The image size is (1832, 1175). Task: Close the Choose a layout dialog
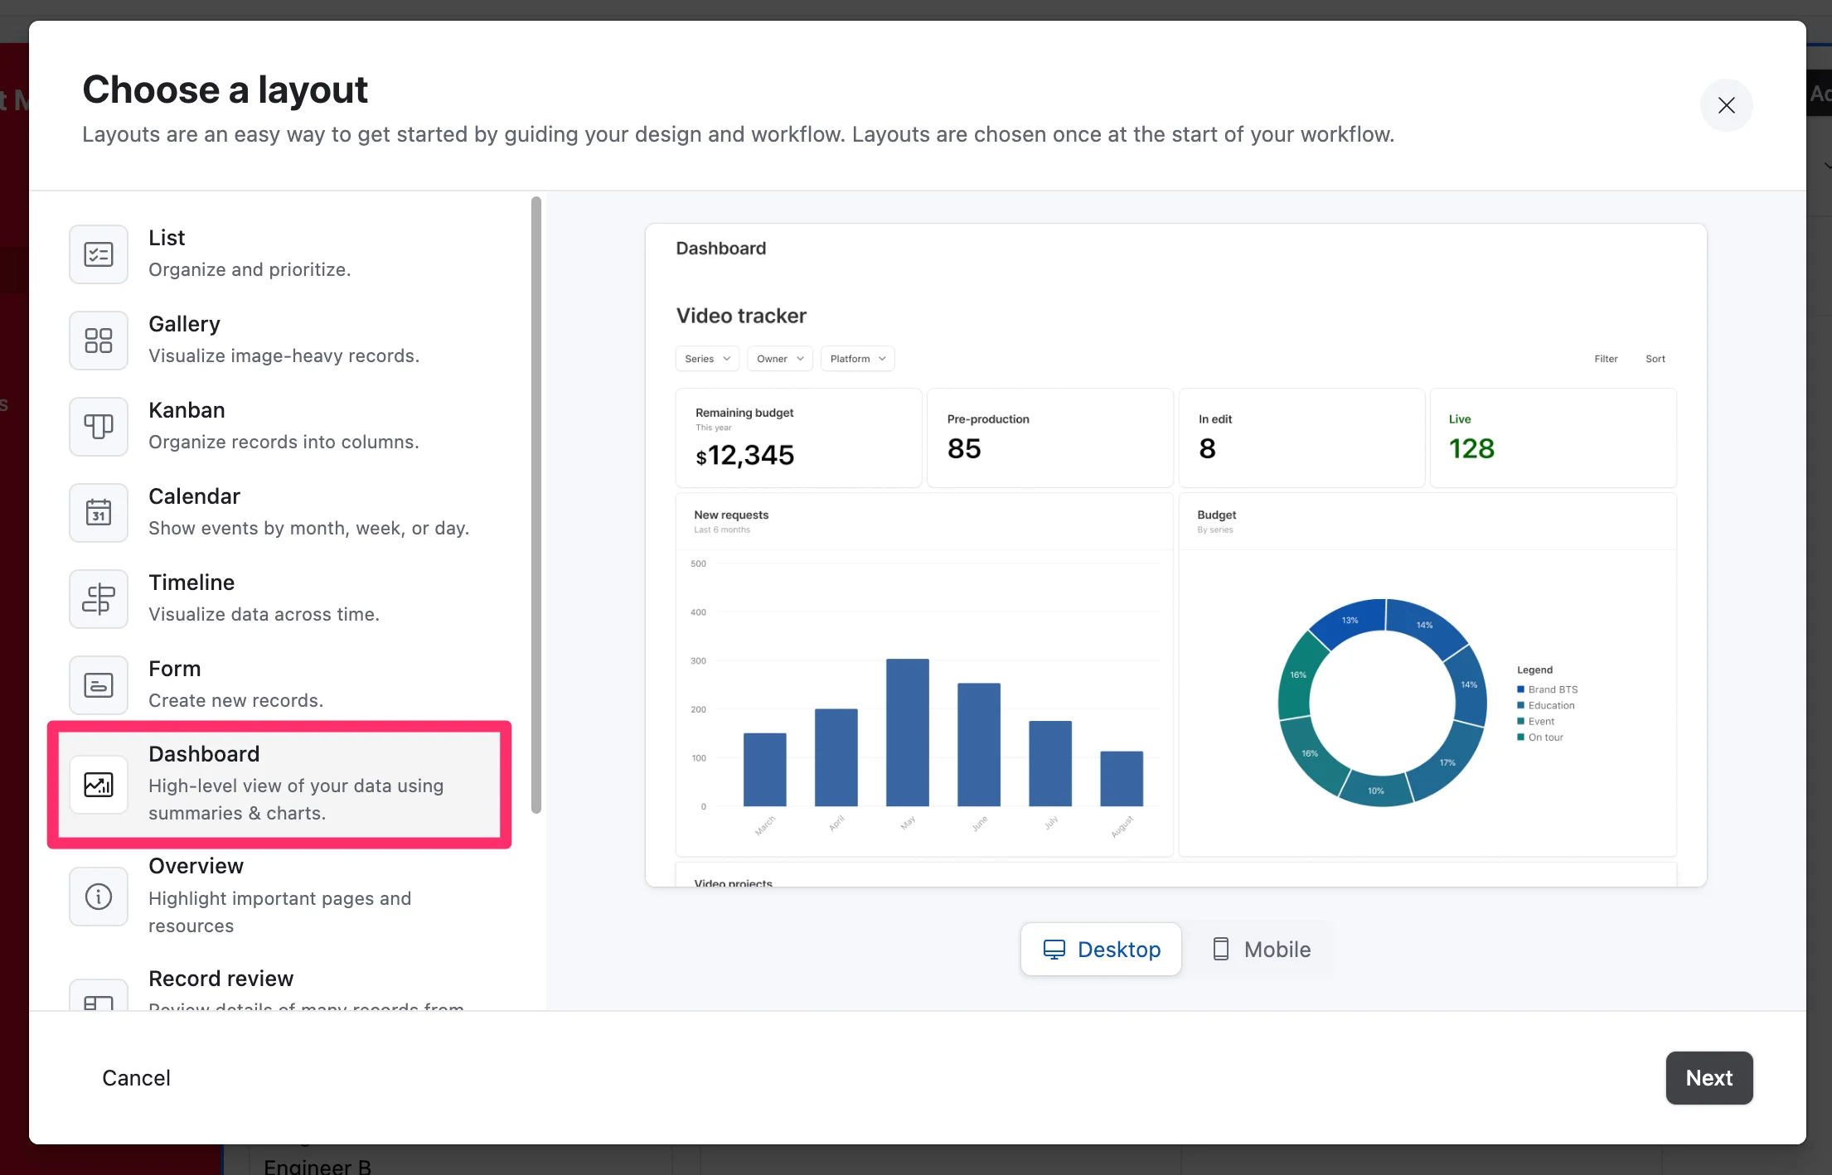click(x=1726, y=105)
